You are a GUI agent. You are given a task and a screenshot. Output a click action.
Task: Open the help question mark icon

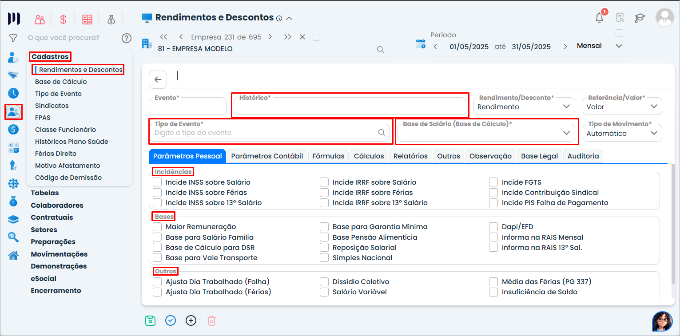coord(127,38)
